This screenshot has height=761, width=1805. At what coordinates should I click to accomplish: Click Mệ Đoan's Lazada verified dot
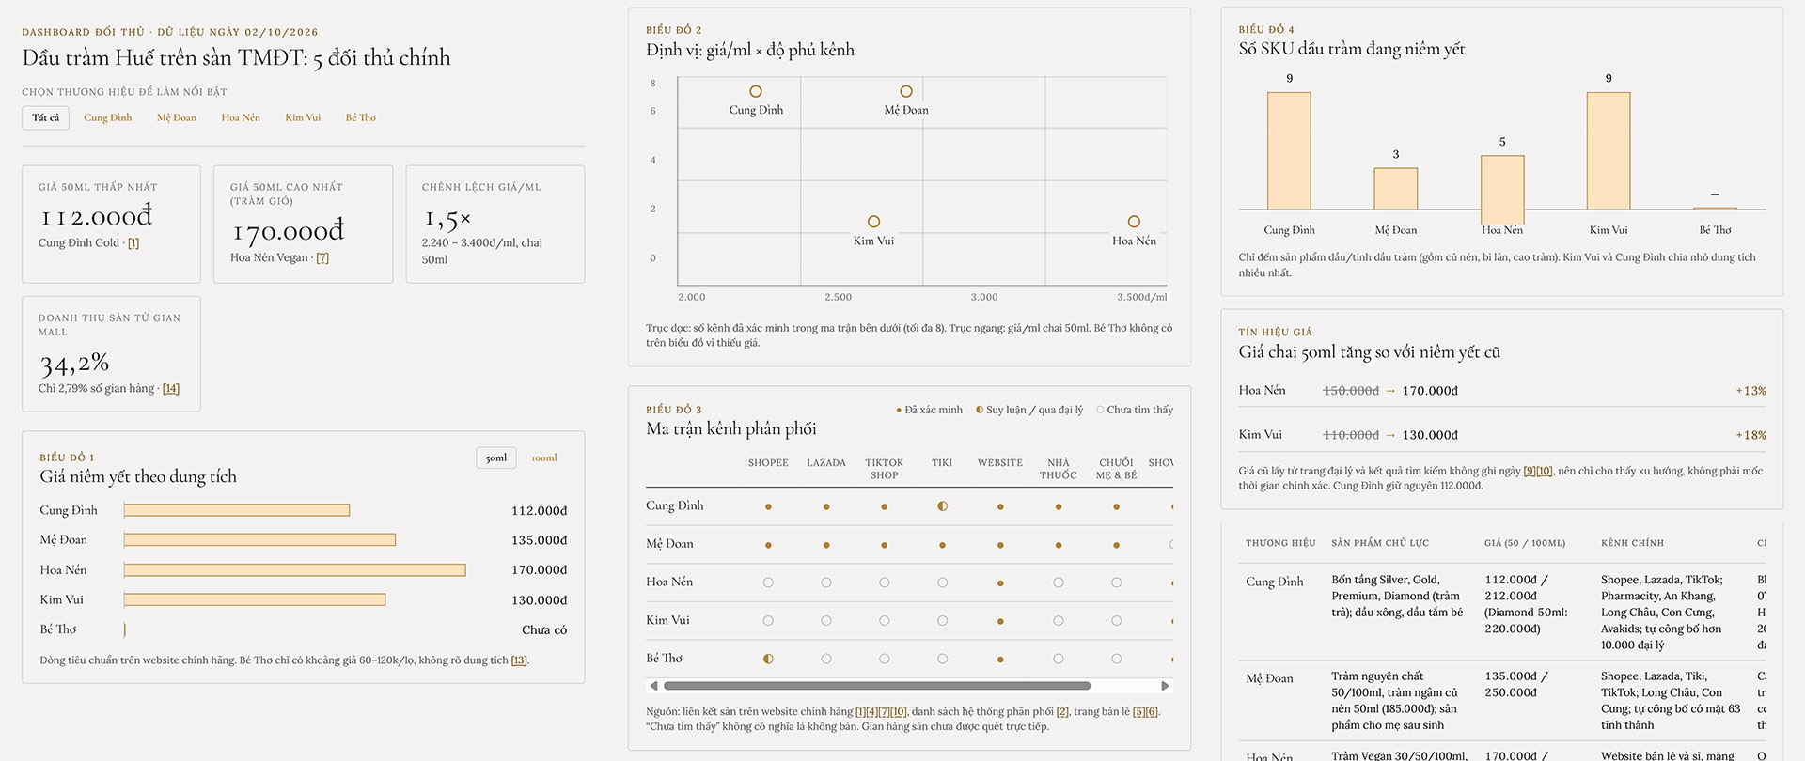coord(826,545)
